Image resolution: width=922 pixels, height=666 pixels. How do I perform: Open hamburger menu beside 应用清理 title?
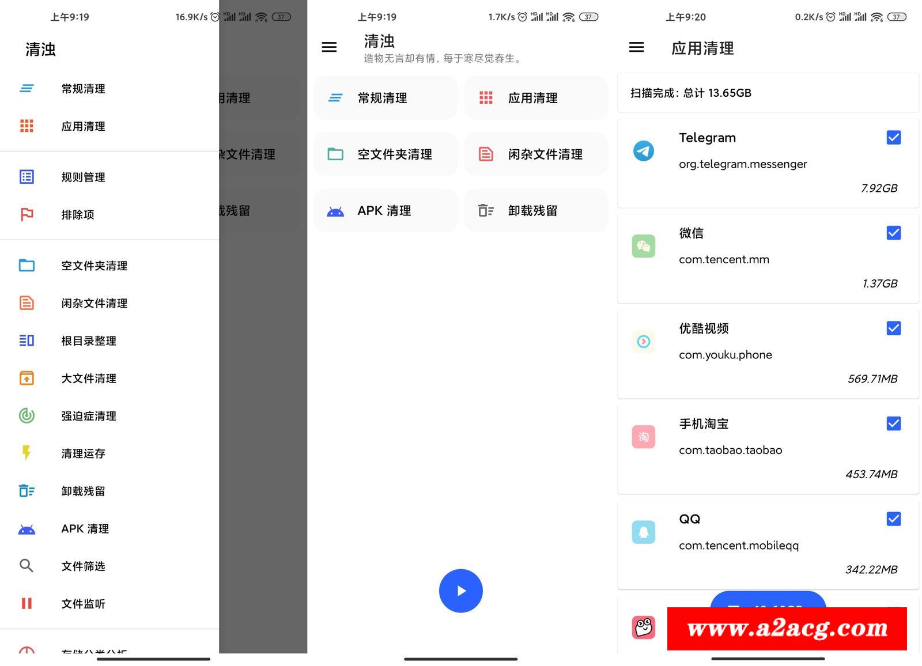636,47
